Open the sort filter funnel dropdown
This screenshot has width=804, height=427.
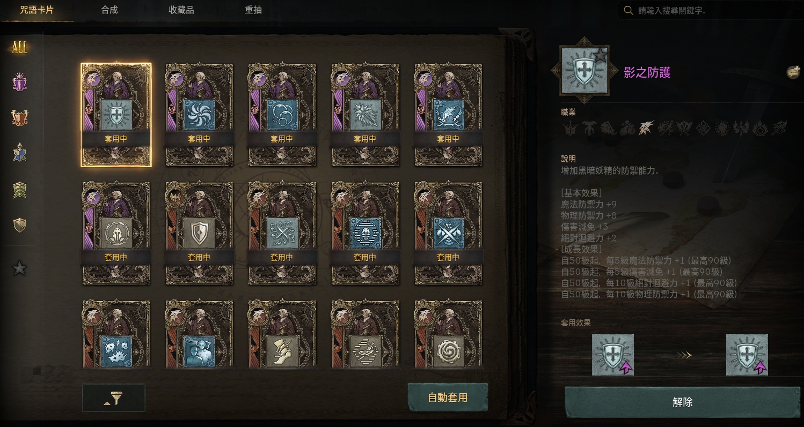114,398
